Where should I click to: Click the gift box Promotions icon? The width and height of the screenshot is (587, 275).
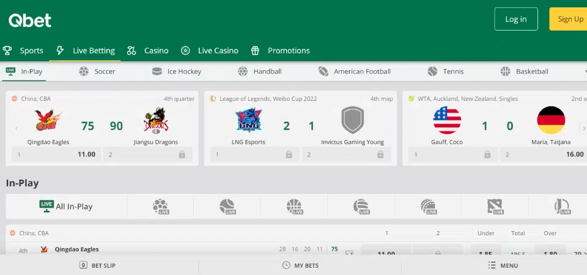pos(255,51)
